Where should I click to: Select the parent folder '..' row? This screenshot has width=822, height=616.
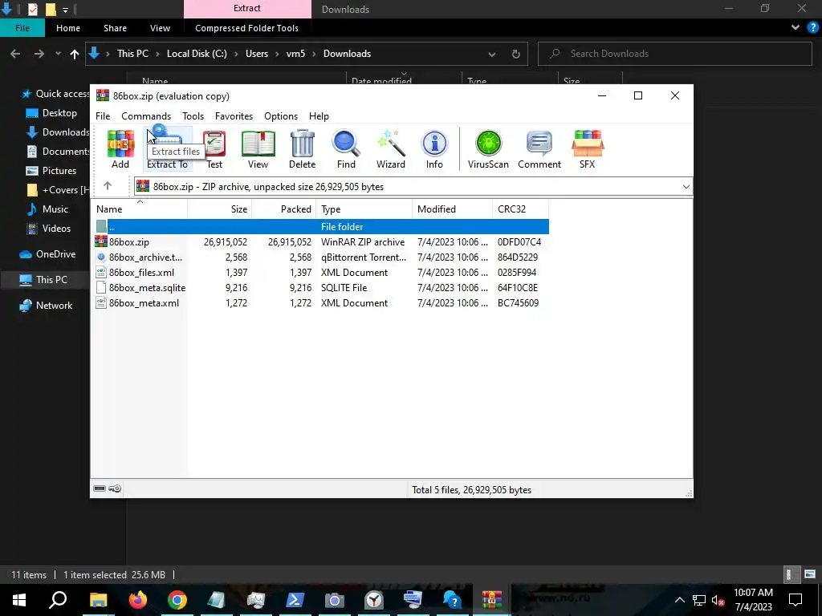click(321, 226)
